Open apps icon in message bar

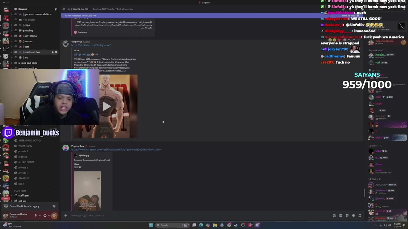click(x=360, y=216)
